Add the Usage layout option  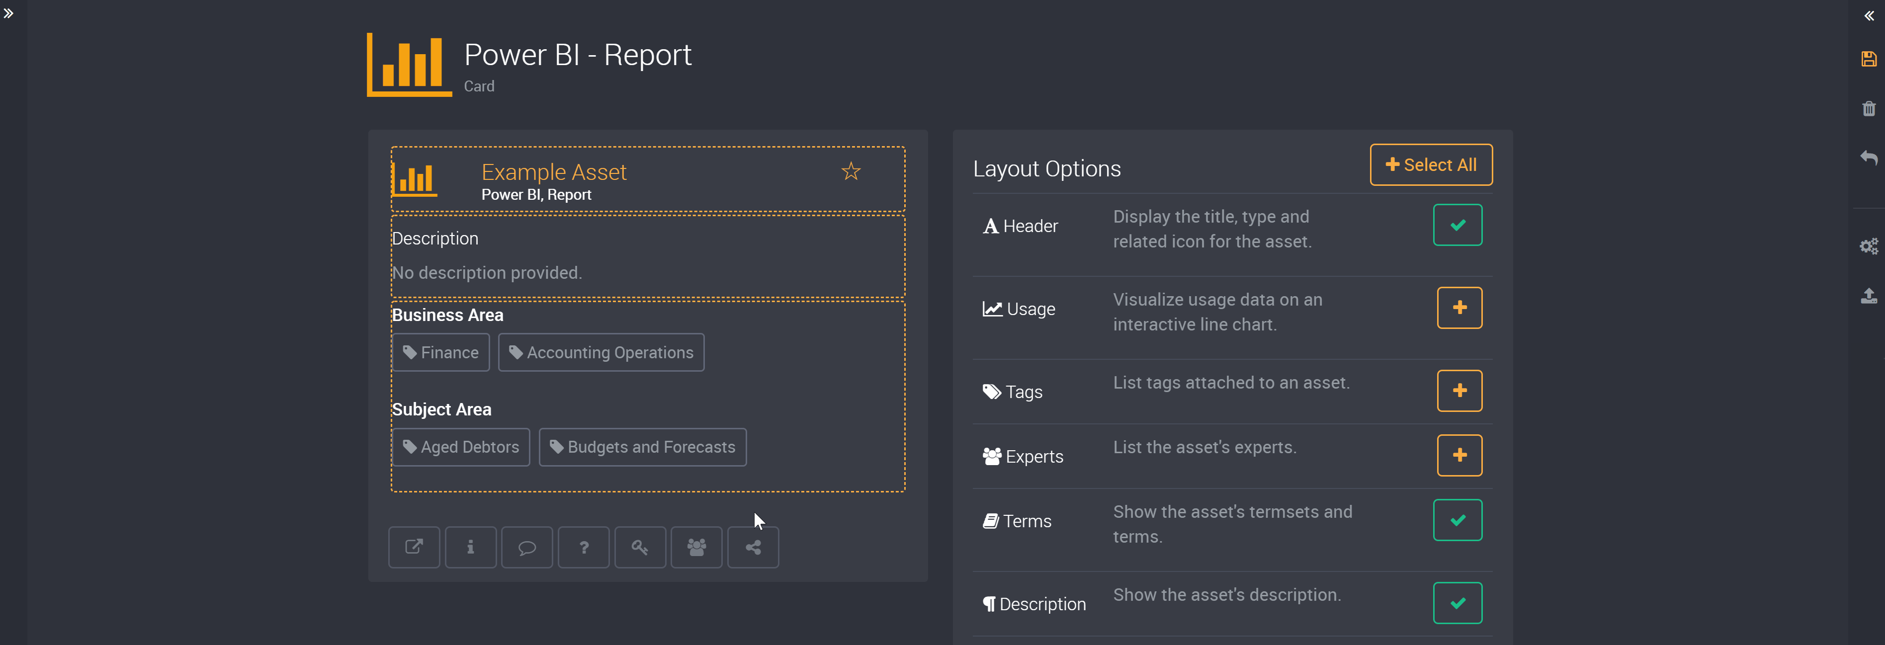coord(1460,308)
